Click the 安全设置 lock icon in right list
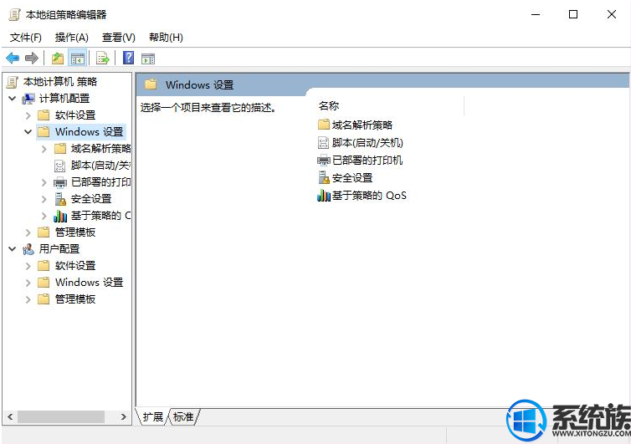The width and height of the screenshot is (631, 444). coord(324,177)
